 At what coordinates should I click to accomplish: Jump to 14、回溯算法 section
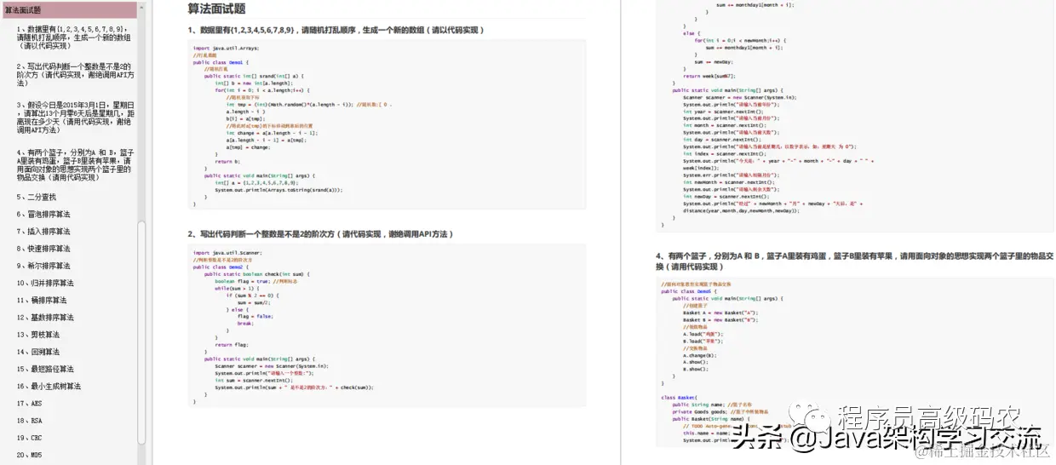click(x=41, y=352)
